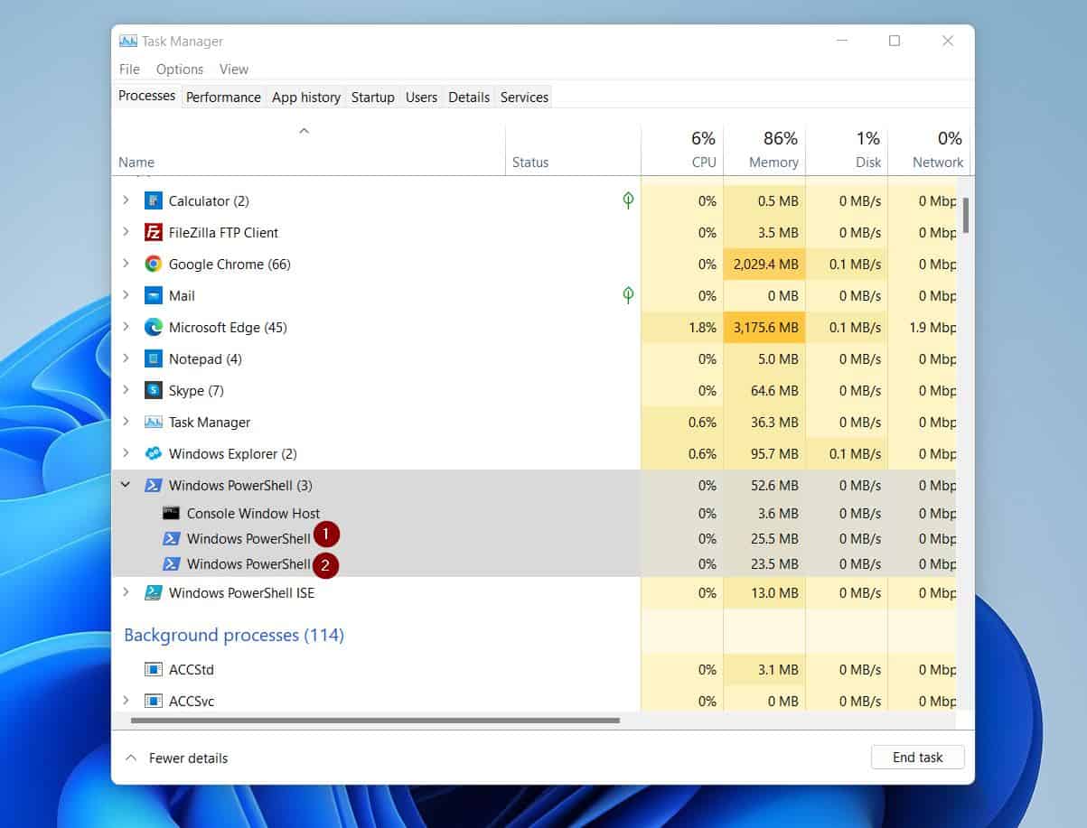Click the ACCStd process icon
The height and width of the screenshot is (828, 1087).
[x=153, y=669]
